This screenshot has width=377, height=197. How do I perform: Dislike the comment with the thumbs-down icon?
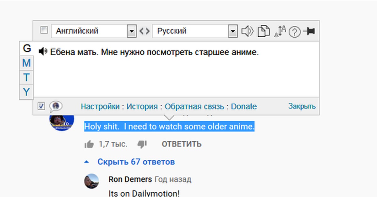(x=142, y=144)
